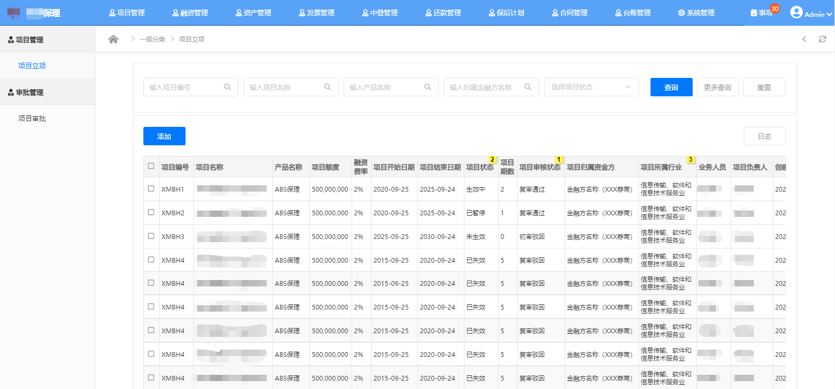Click the refresh icon near breadcrumb bar
Image resolution: width=835 pixels, height=389 pixels.
click(x=822, y=39)
